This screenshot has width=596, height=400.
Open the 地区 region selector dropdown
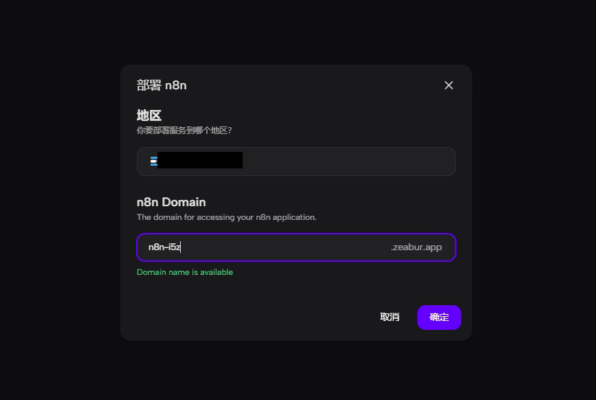pyautogui.click(x=296, y=162)
